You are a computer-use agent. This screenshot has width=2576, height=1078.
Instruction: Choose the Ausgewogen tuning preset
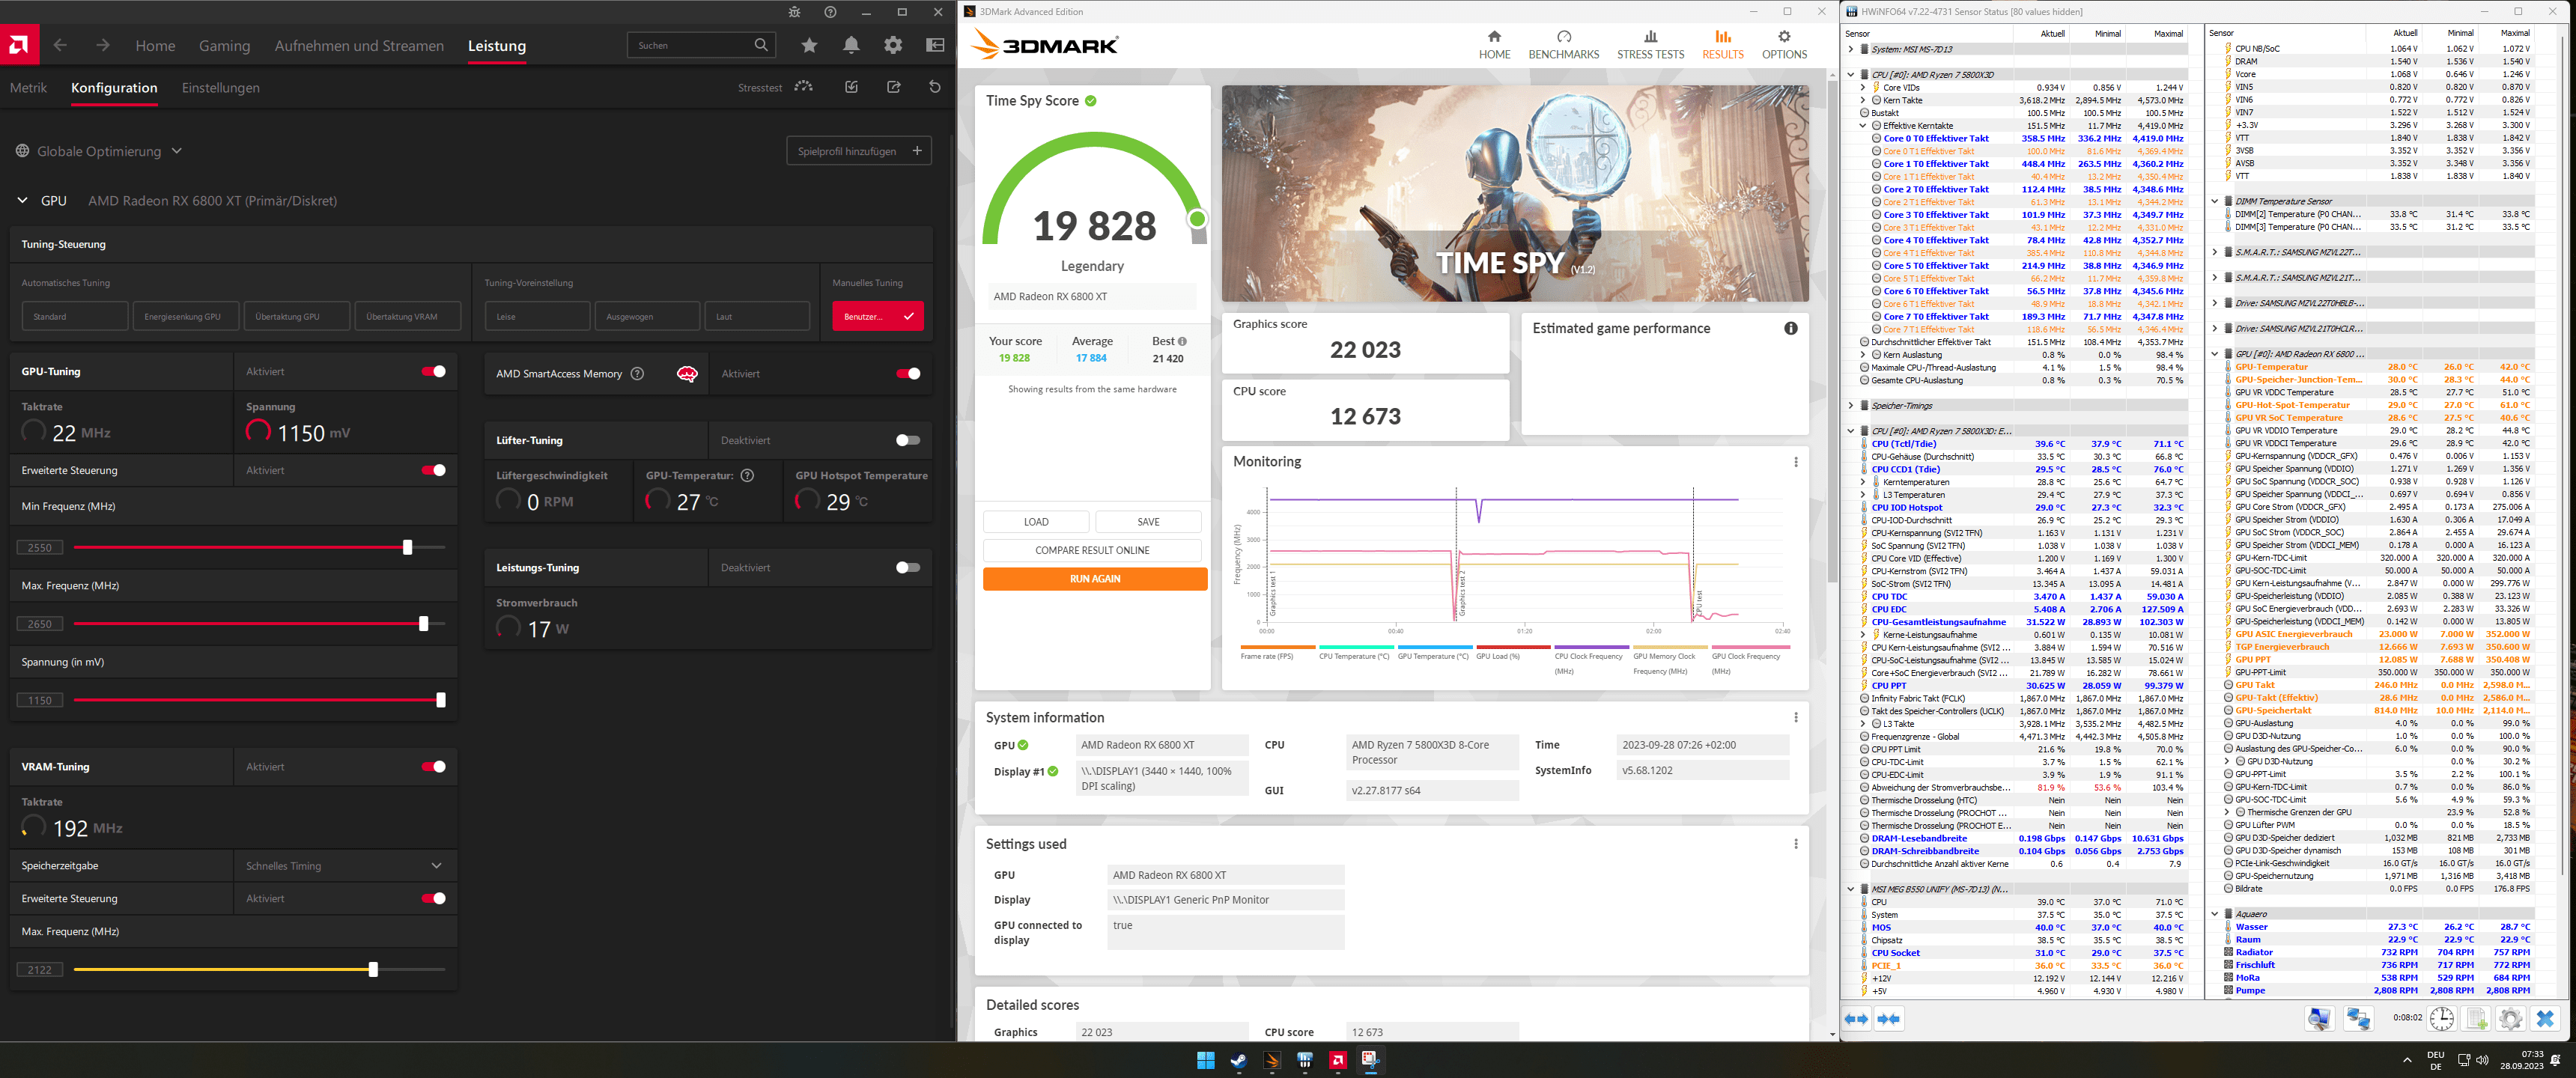coord(647,317)
